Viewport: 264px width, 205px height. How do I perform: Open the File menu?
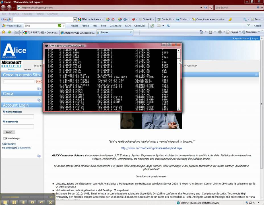click(4, 14)
